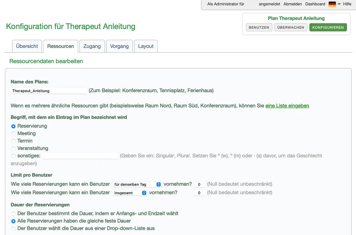
Task: Select 'Der Benutzer bestimmt die Dauer' radio option
Action: [13, 214]
